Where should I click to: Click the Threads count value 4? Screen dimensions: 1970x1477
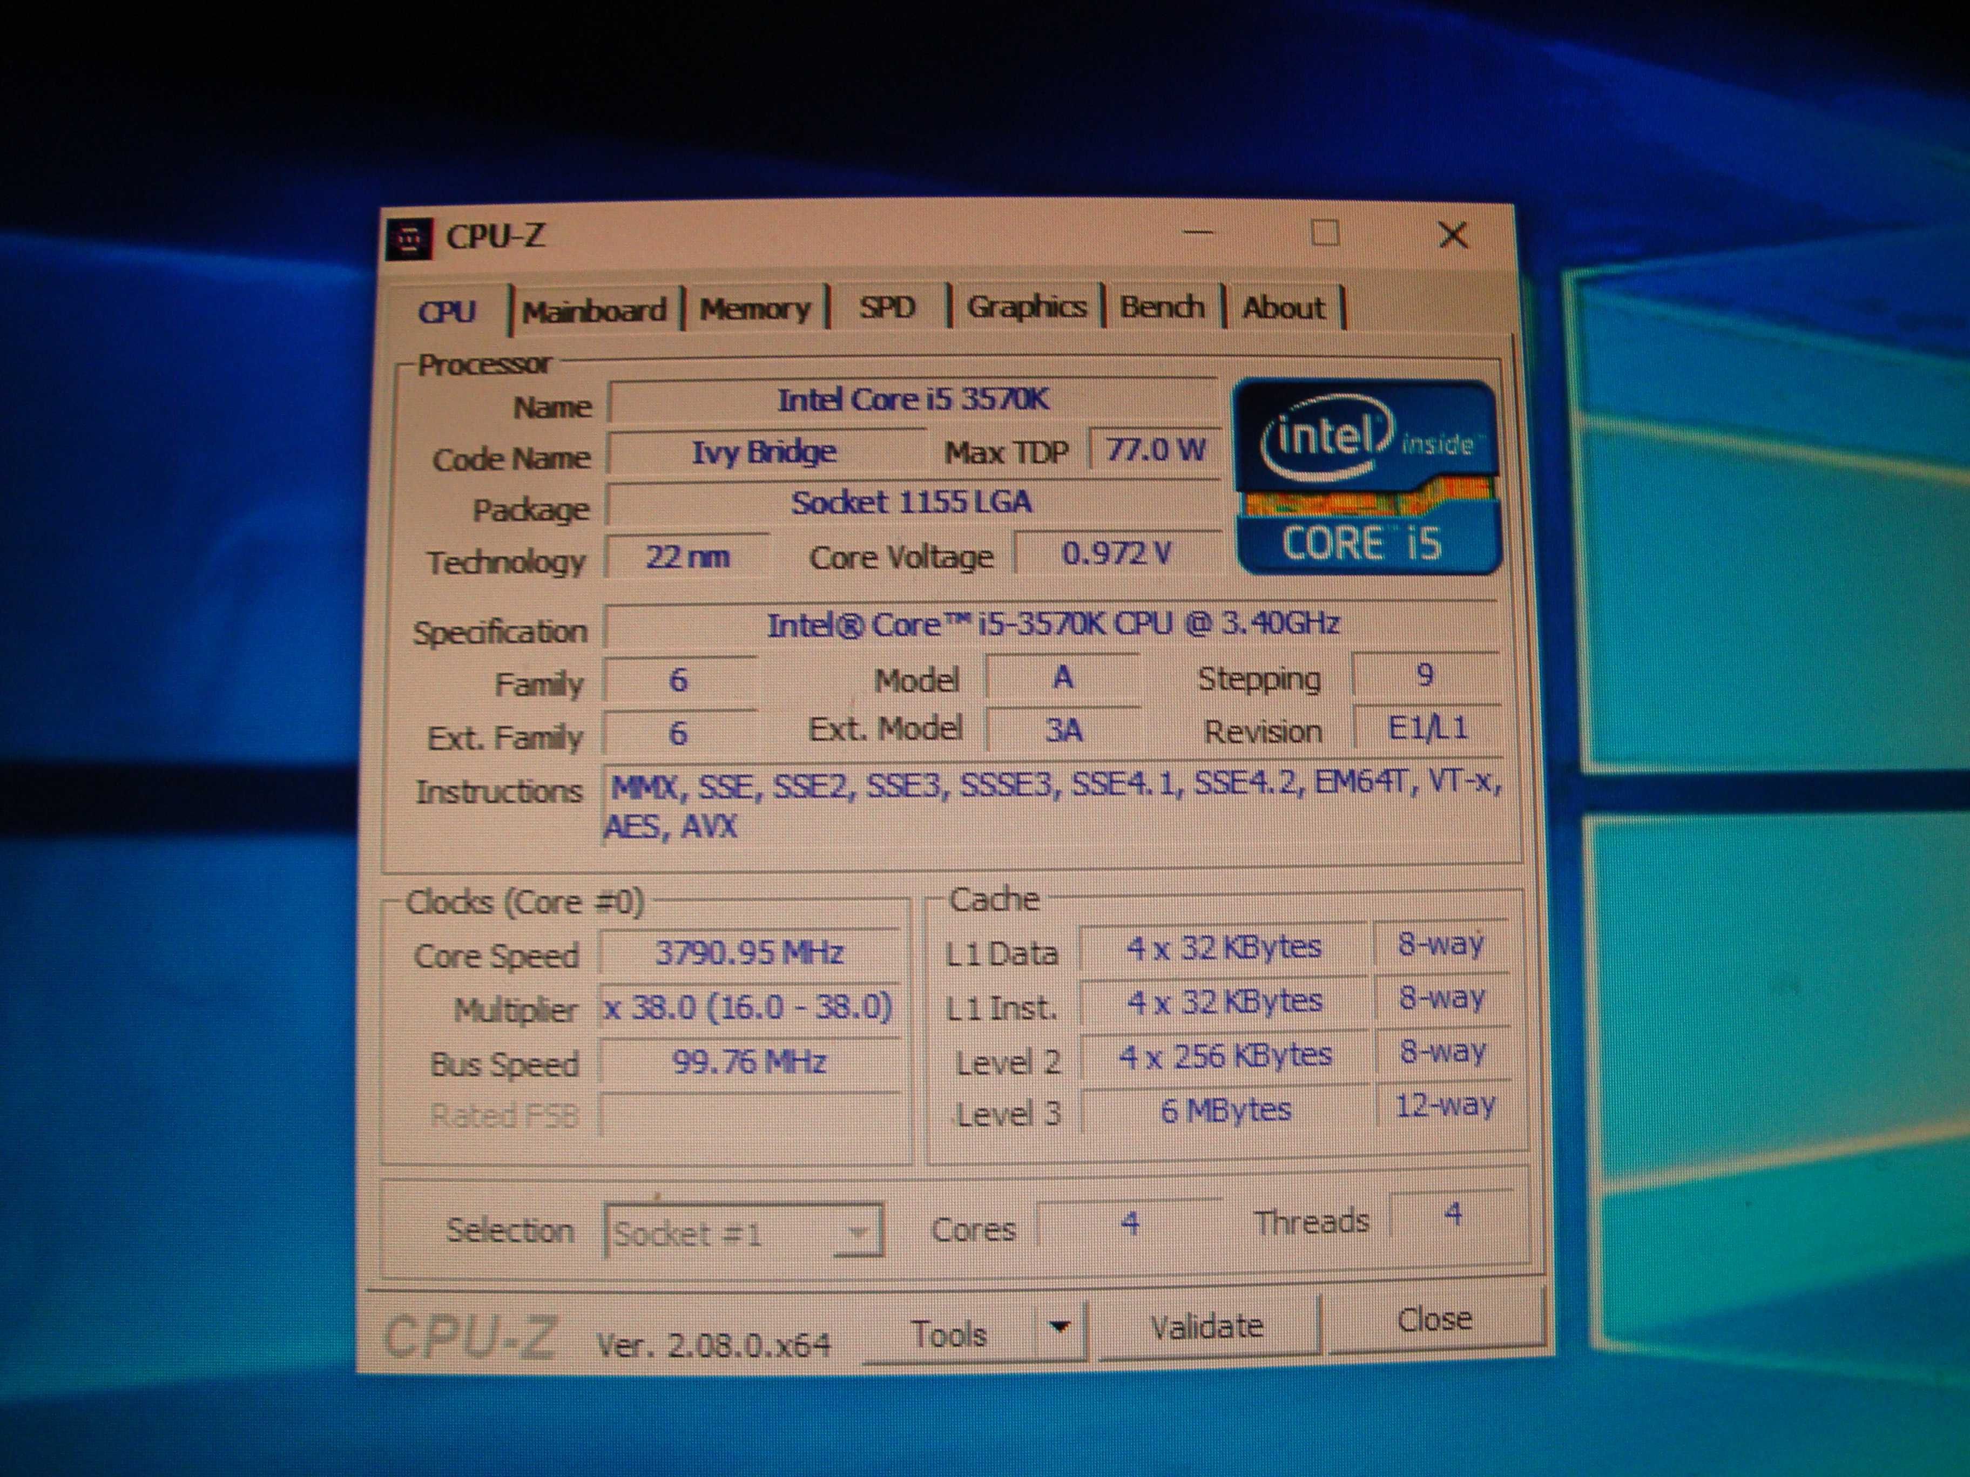1453,1214
